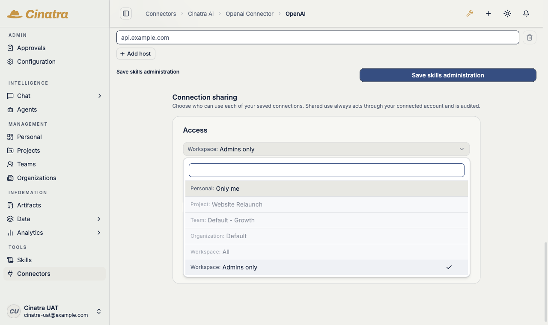The image size is (548, 325).
Task: Open Artifacts in sidebar
Action: pyautogui.click(x=54, y=205)
